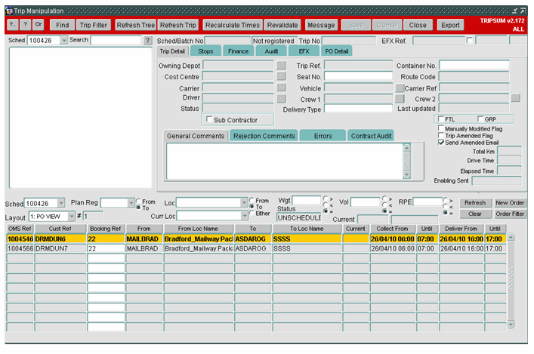Click the Message button
Viewport: 534px width, 354px height.
point(321,25)
